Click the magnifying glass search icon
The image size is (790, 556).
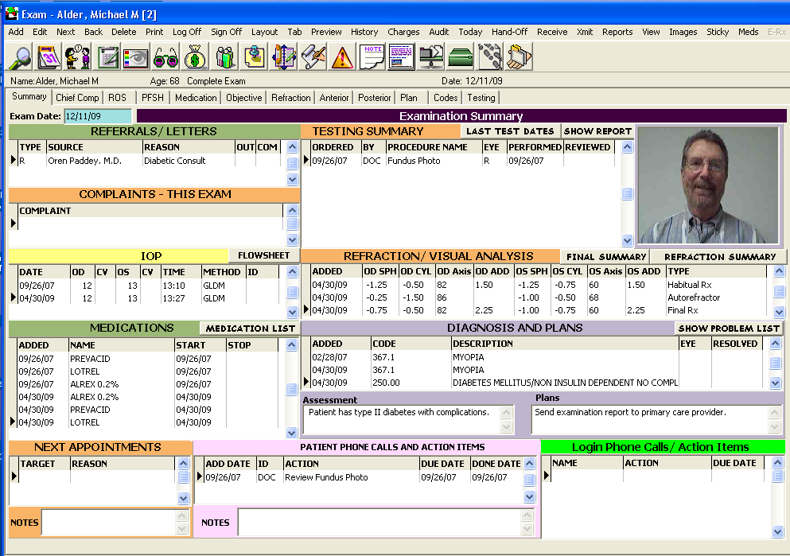[x=20, y=57]
